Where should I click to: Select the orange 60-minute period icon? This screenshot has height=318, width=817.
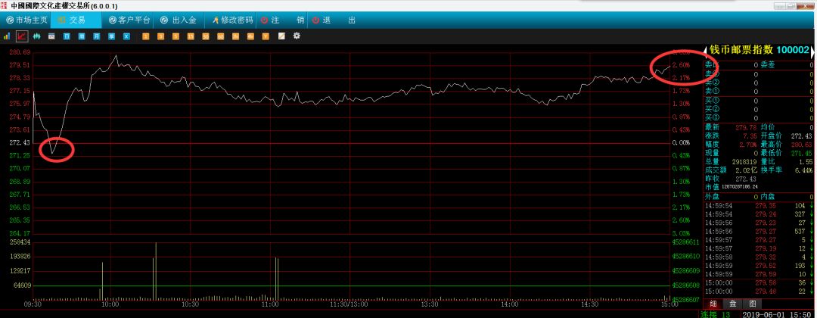[221, 36]
